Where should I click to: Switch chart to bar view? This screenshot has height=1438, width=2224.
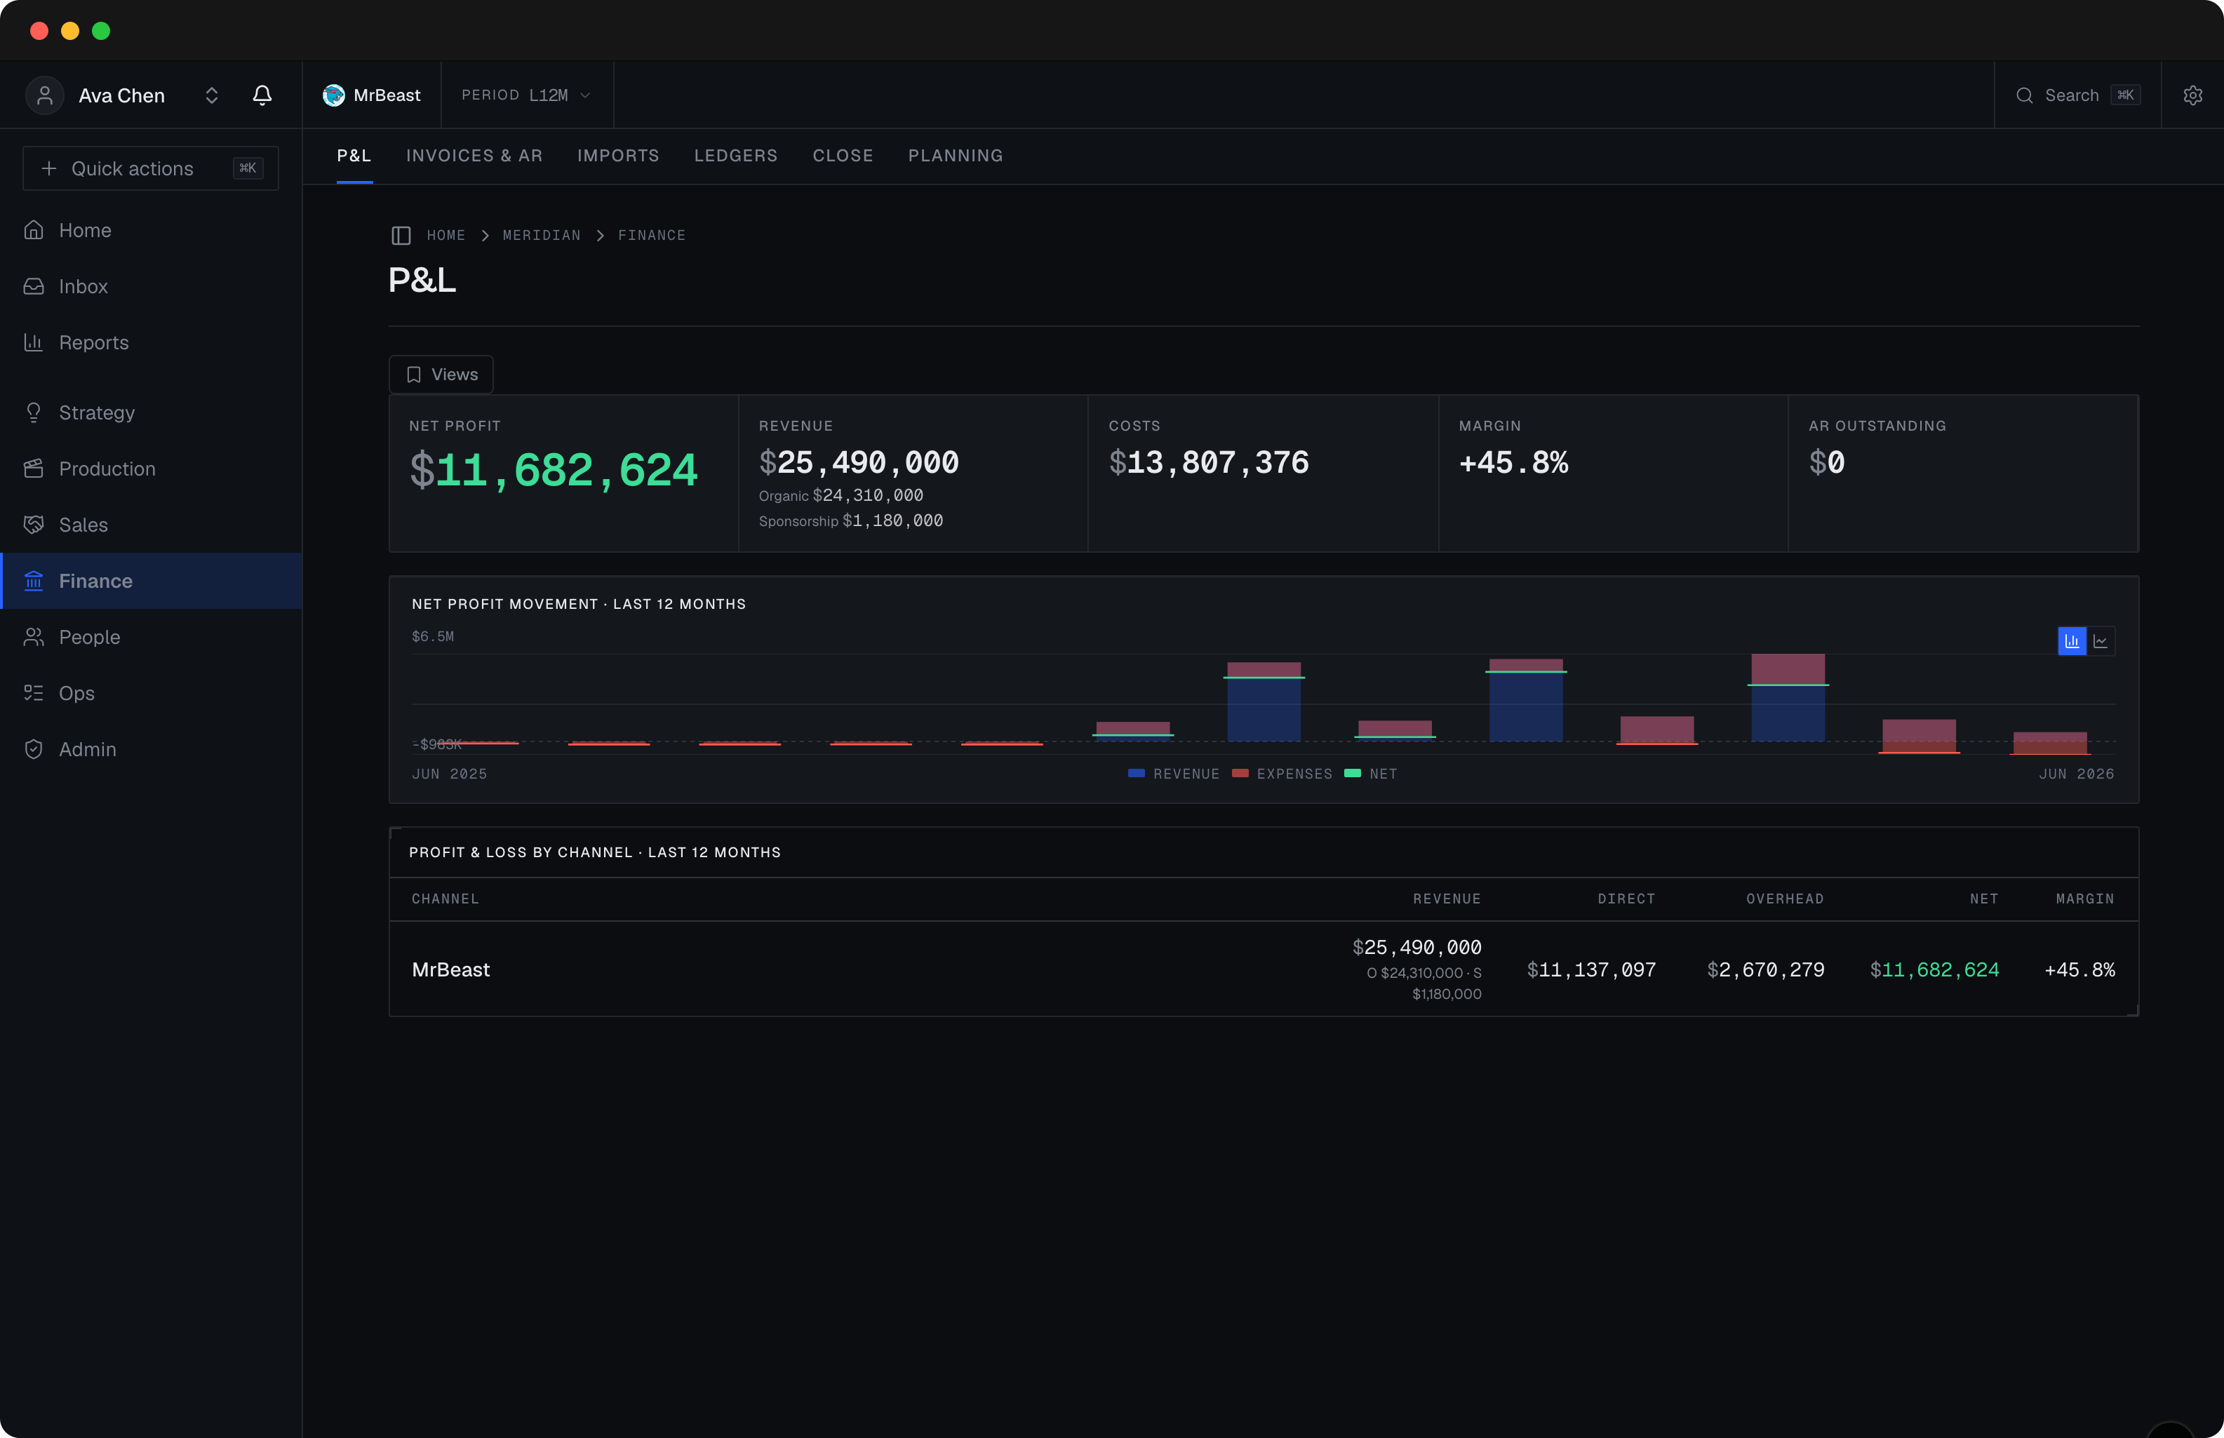[2072, 640]
